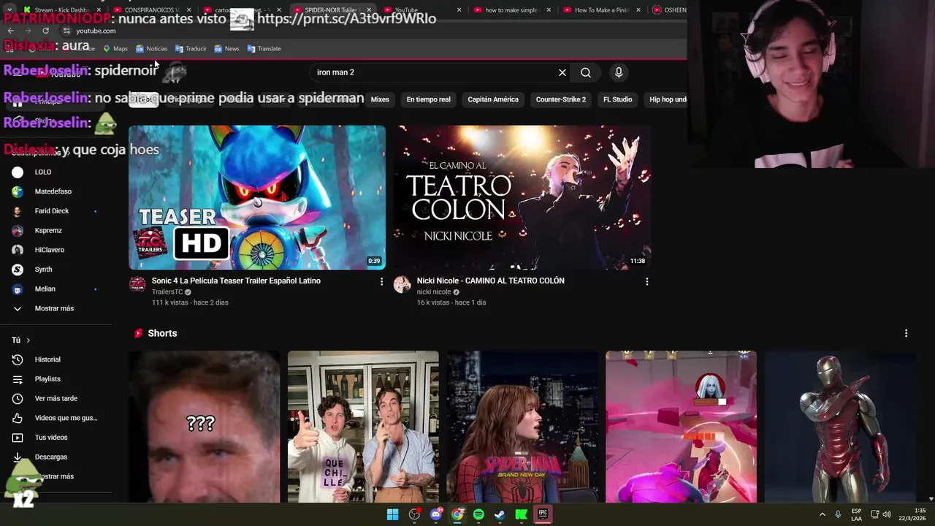The height and width of the screenshot is (526, 935).
Task: Open the Tus videos icon
Action: tap(18, 438)
